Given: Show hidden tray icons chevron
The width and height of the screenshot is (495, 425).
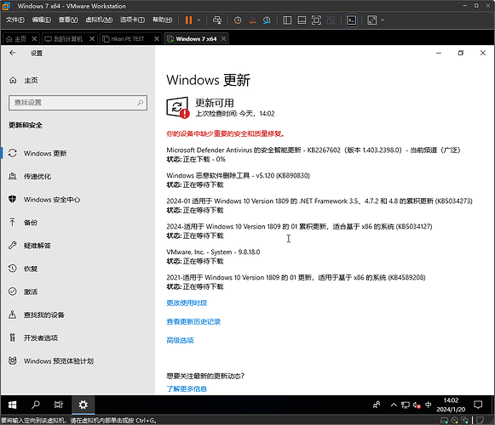Looking at the screenshot, I should [x=394, y=405].
